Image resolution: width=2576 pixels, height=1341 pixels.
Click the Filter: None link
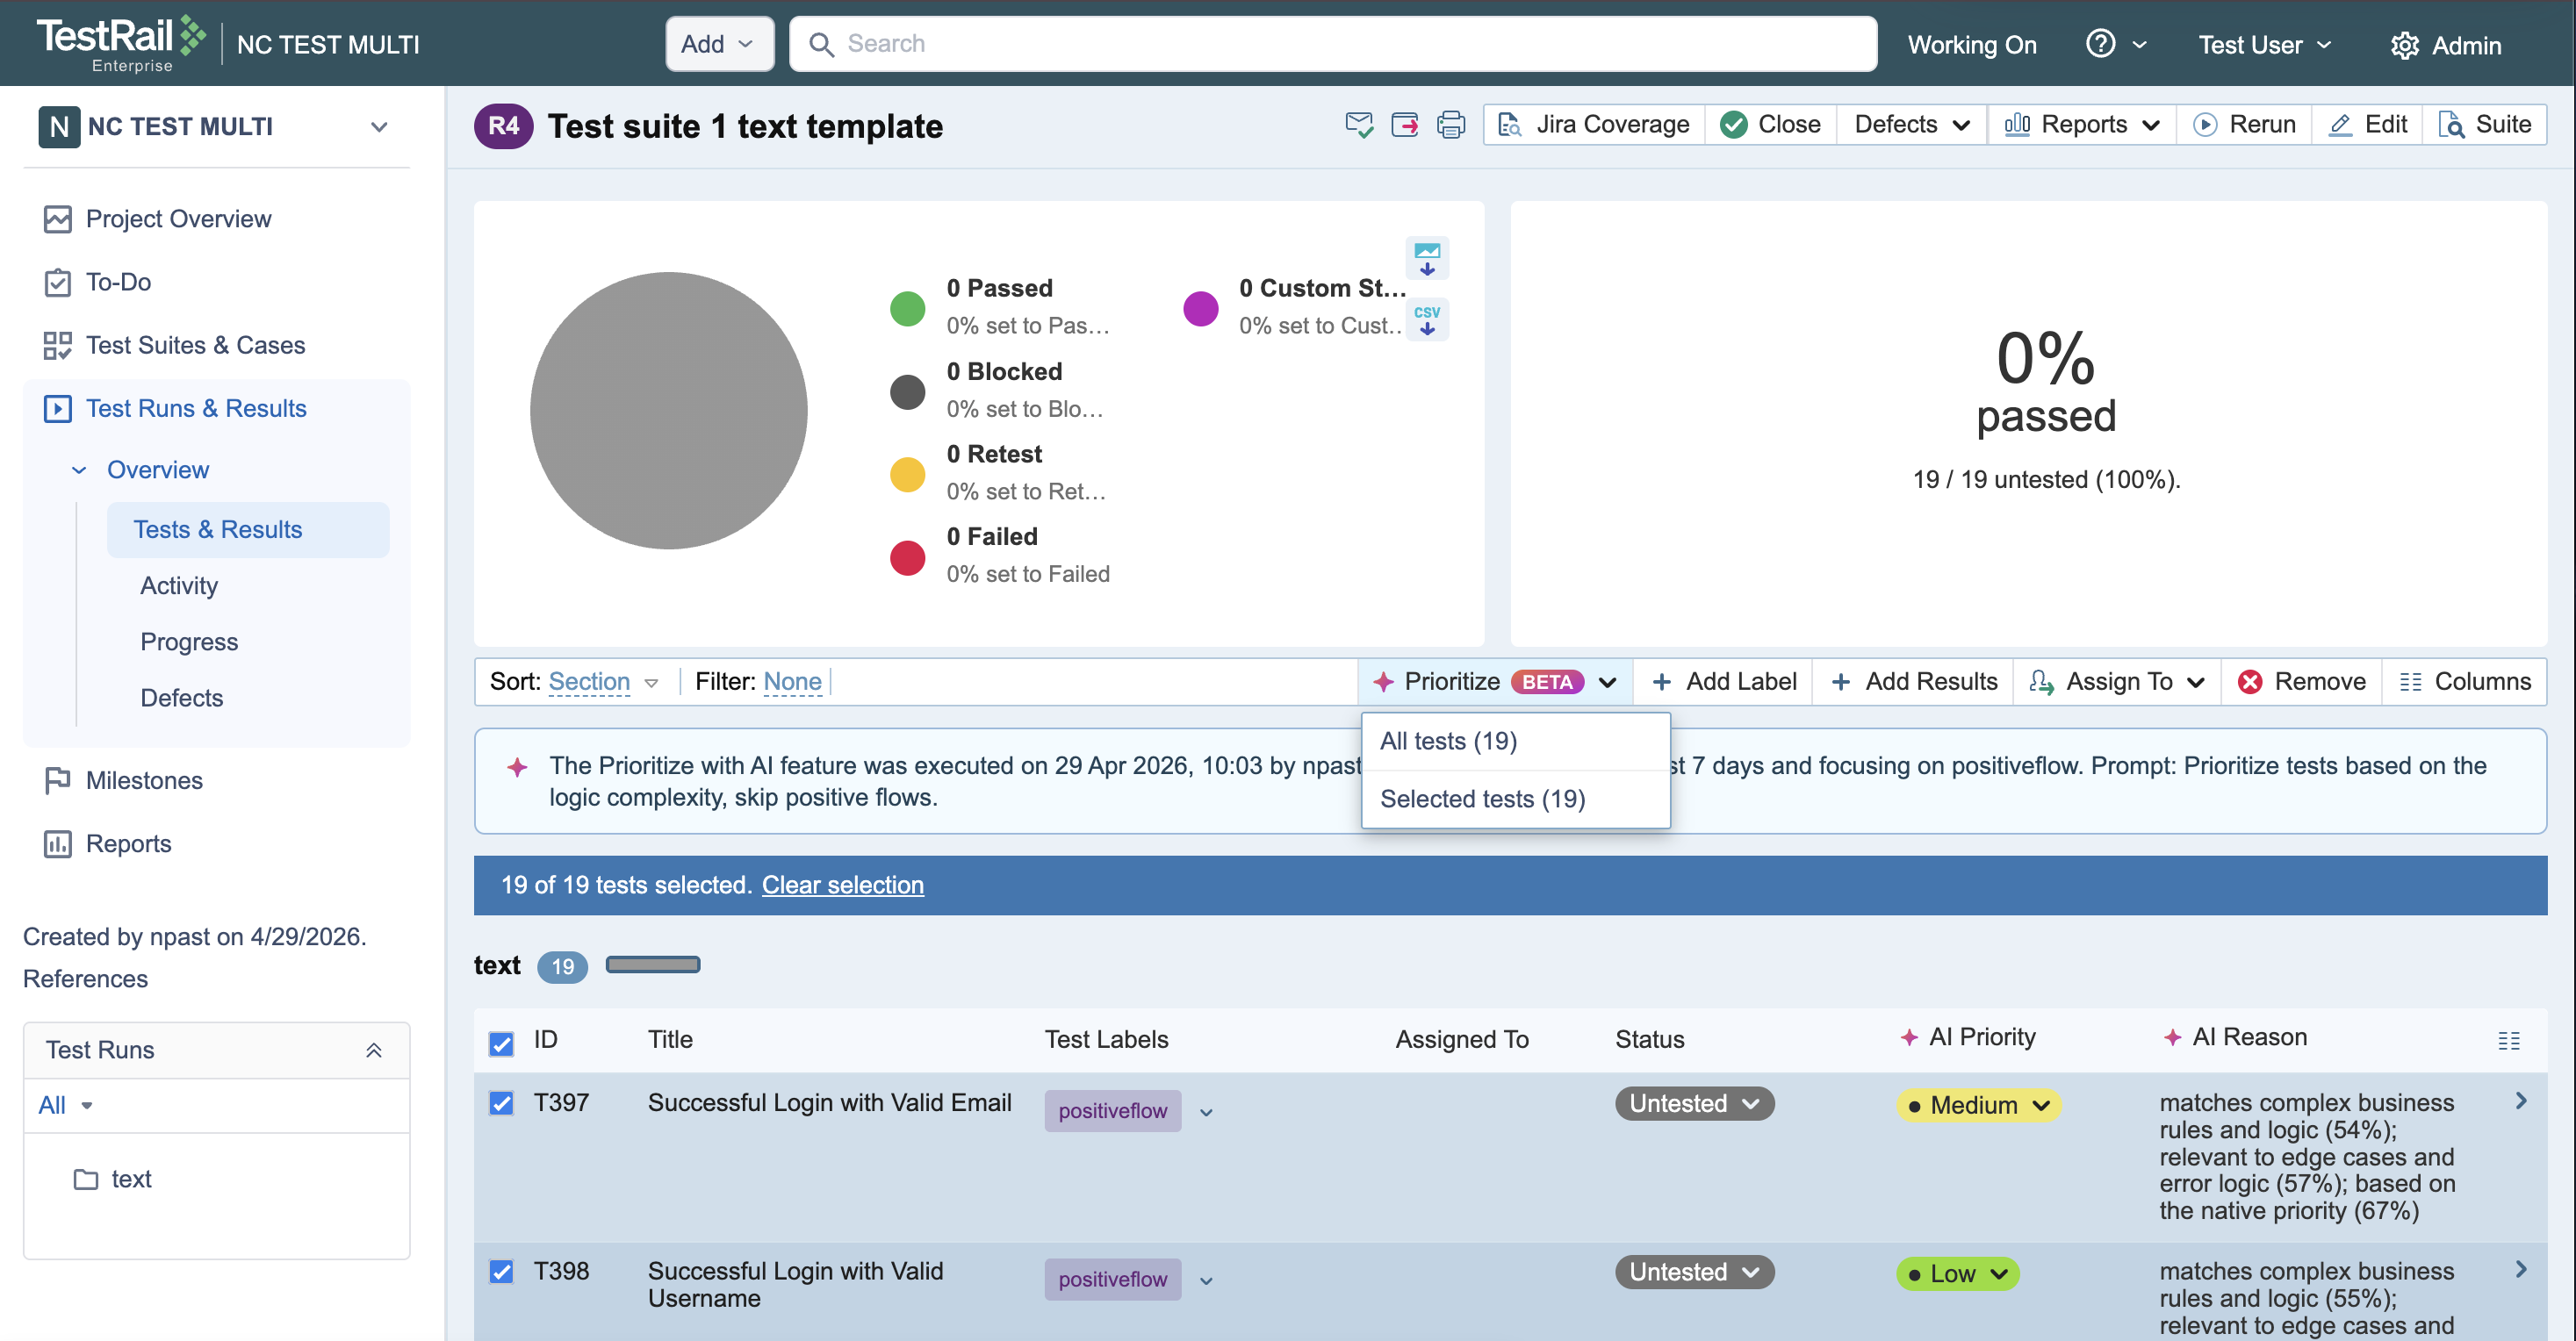(x=792, y=682)
